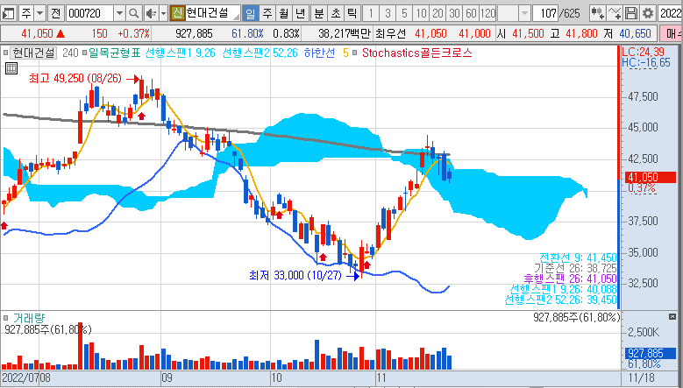Screen dimensions: 683x388
Task: Expand the 주 market type dropdown
Action: tap(39, 13)
